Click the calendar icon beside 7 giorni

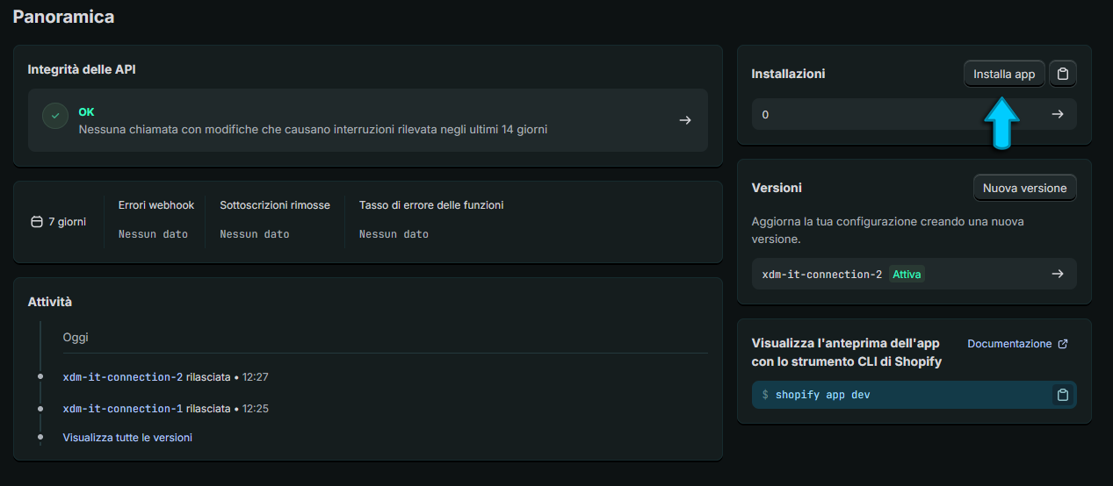[37, 222]
